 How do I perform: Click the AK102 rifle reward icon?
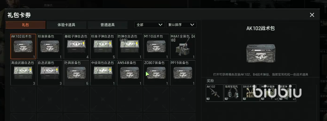point(215,93)
